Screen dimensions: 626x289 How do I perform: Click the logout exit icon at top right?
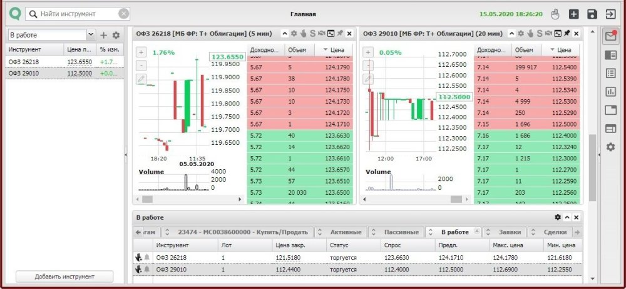point(610,14)
